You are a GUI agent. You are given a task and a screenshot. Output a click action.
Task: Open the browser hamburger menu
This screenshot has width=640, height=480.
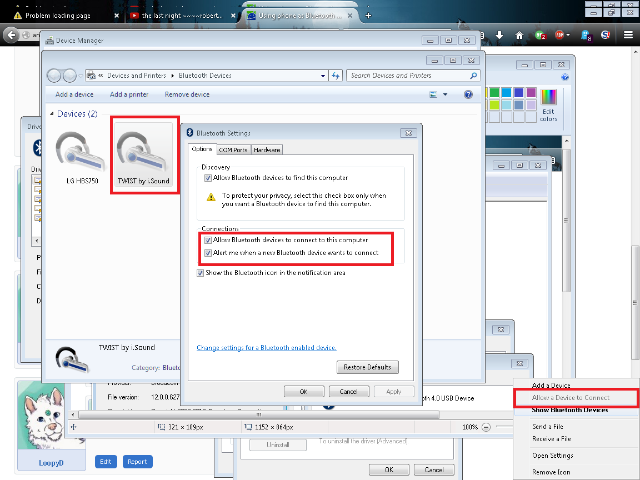[x=628, y=35]
